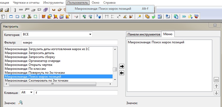Select Макрокоманда: Открыть чертеж
The image size is (222, 107).
point(59,65)
